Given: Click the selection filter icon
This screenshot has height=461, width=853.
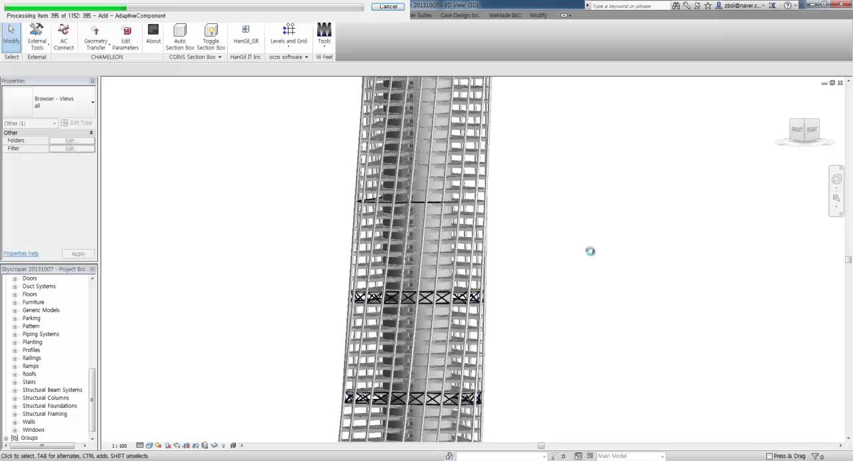Looking at the screenshot, I should coord(816,456).
